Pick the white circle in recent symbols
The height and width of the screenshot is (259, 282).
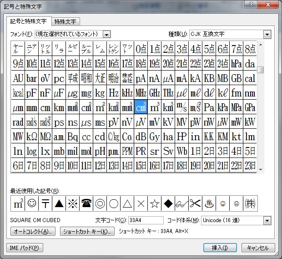tap(114, 203)
